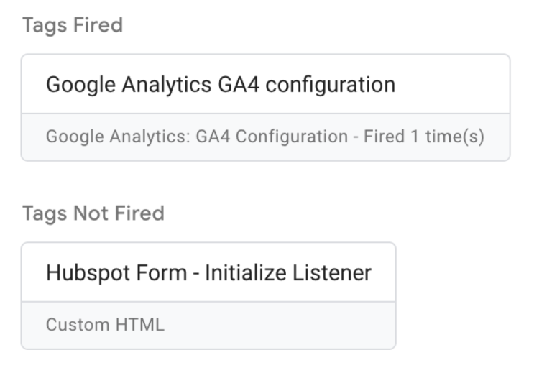552x378 pixels.
Task: Click the word 'HTML' in the Hubspot card footer
Action: tap(142, 325)
